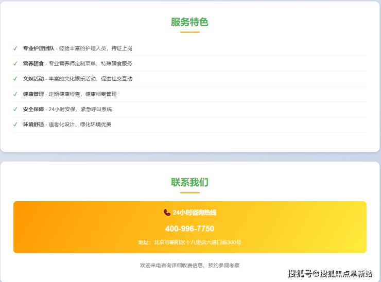
Task: Call the hotline number 400-996-7750
Action: [x=189, y=228]
